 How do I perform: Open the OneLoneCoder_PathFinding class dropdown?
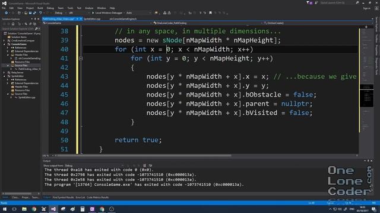(208, 23)
